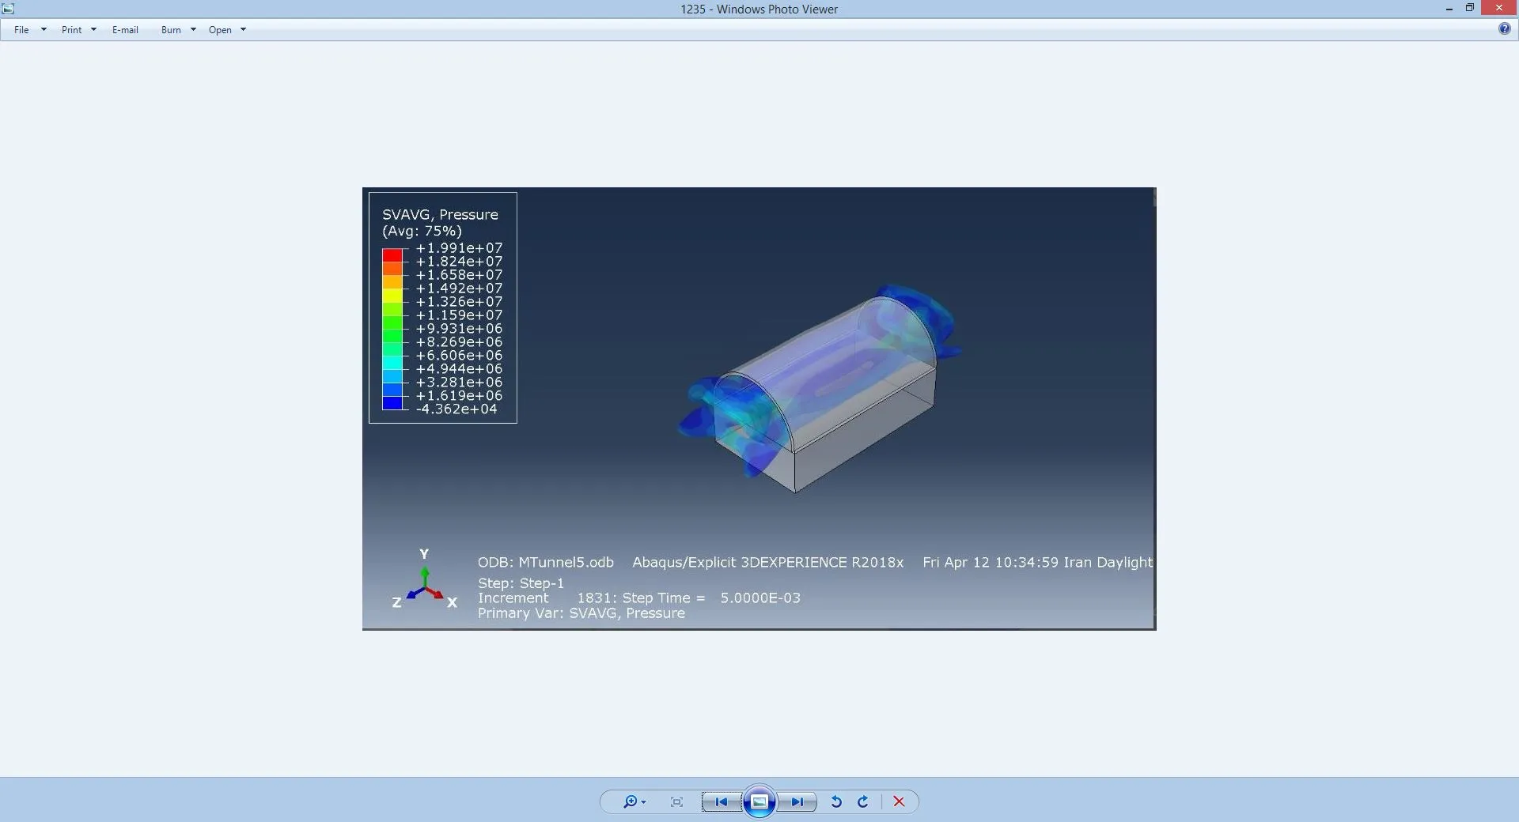
Task: Expand the Print dropdown
Action: 78,30
